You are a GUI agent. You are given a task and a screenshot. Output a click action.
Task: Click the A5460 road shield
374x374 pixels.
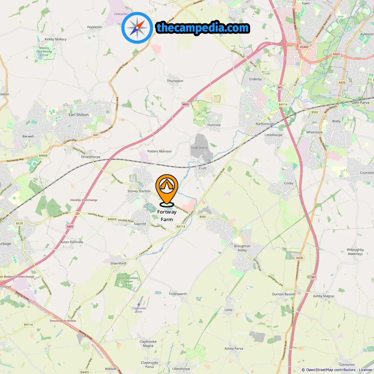point(304,47)
